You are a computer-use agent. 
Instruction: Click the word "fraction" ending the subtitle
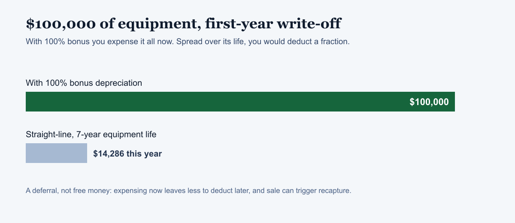tap(336, 42)
